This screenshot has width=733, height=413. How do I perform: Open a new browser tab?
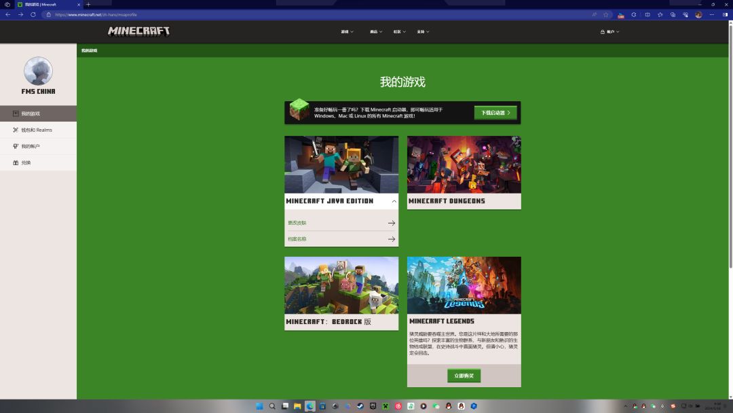[x=88, y=4]
